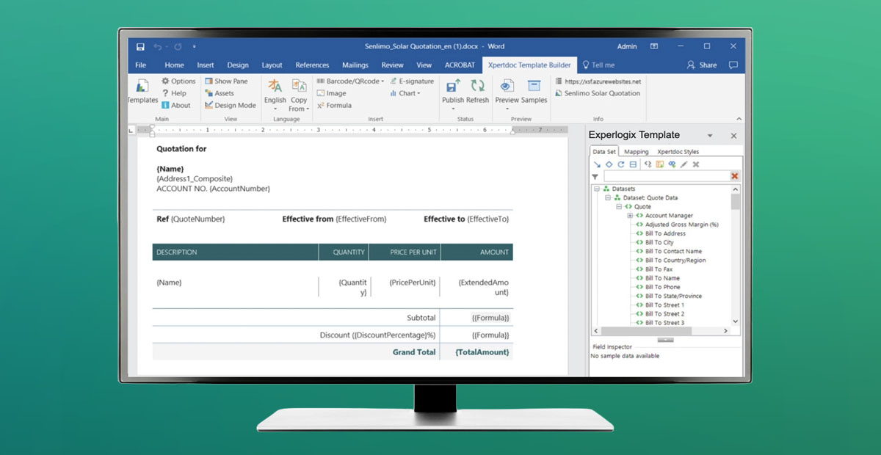Image resolution: width=881 pixels, height=455 pixels.
Task: Clear the filter with the red X
Action: pyautogui.click(x=735, y=177)
